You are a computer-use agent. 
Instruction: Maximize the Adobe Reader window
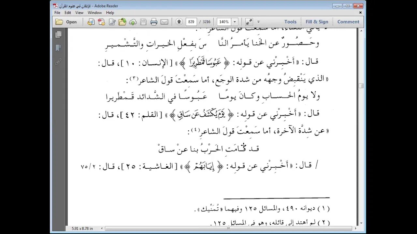pyautogui.click(x=348, y=6)
